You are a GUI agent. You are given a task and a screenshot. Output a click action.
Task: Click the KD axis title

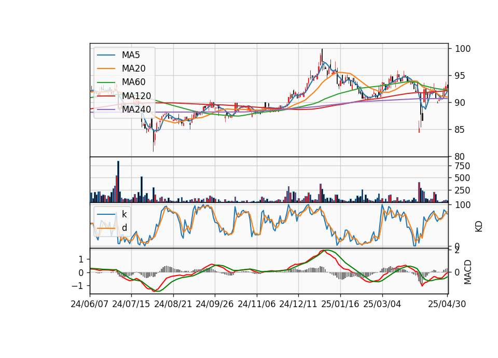point(479,227)
